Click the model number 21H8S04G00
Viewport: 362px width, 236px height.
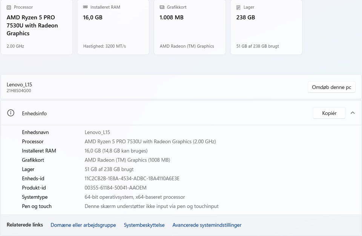[x=19, y=91]
